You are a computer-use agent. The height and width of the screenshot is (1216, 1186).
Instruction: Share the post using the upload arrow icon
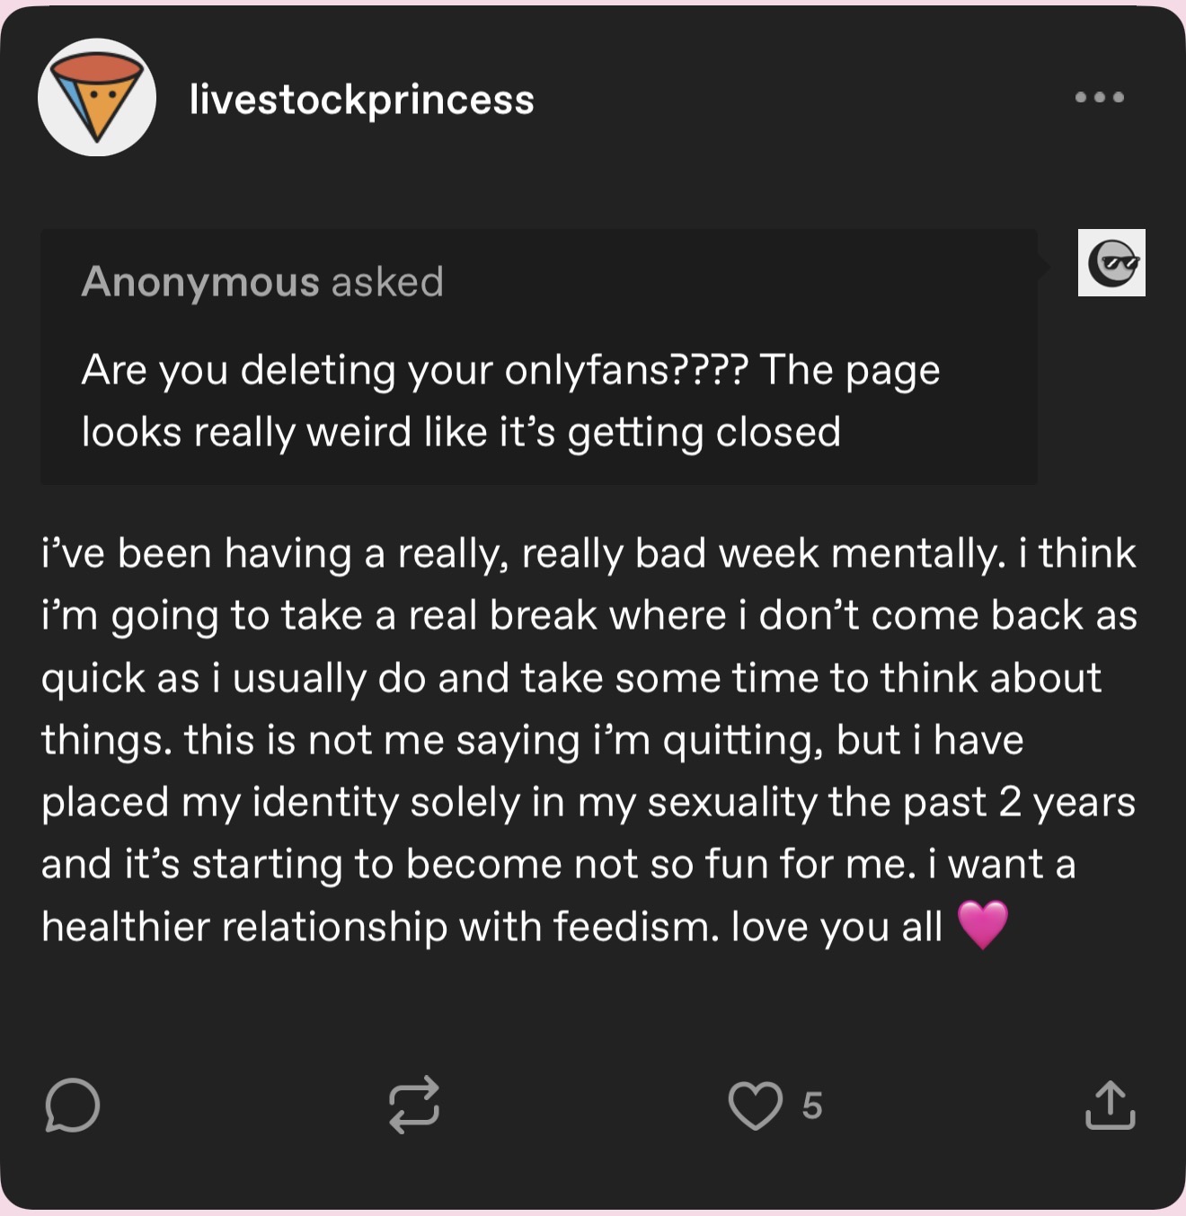1110,1105
